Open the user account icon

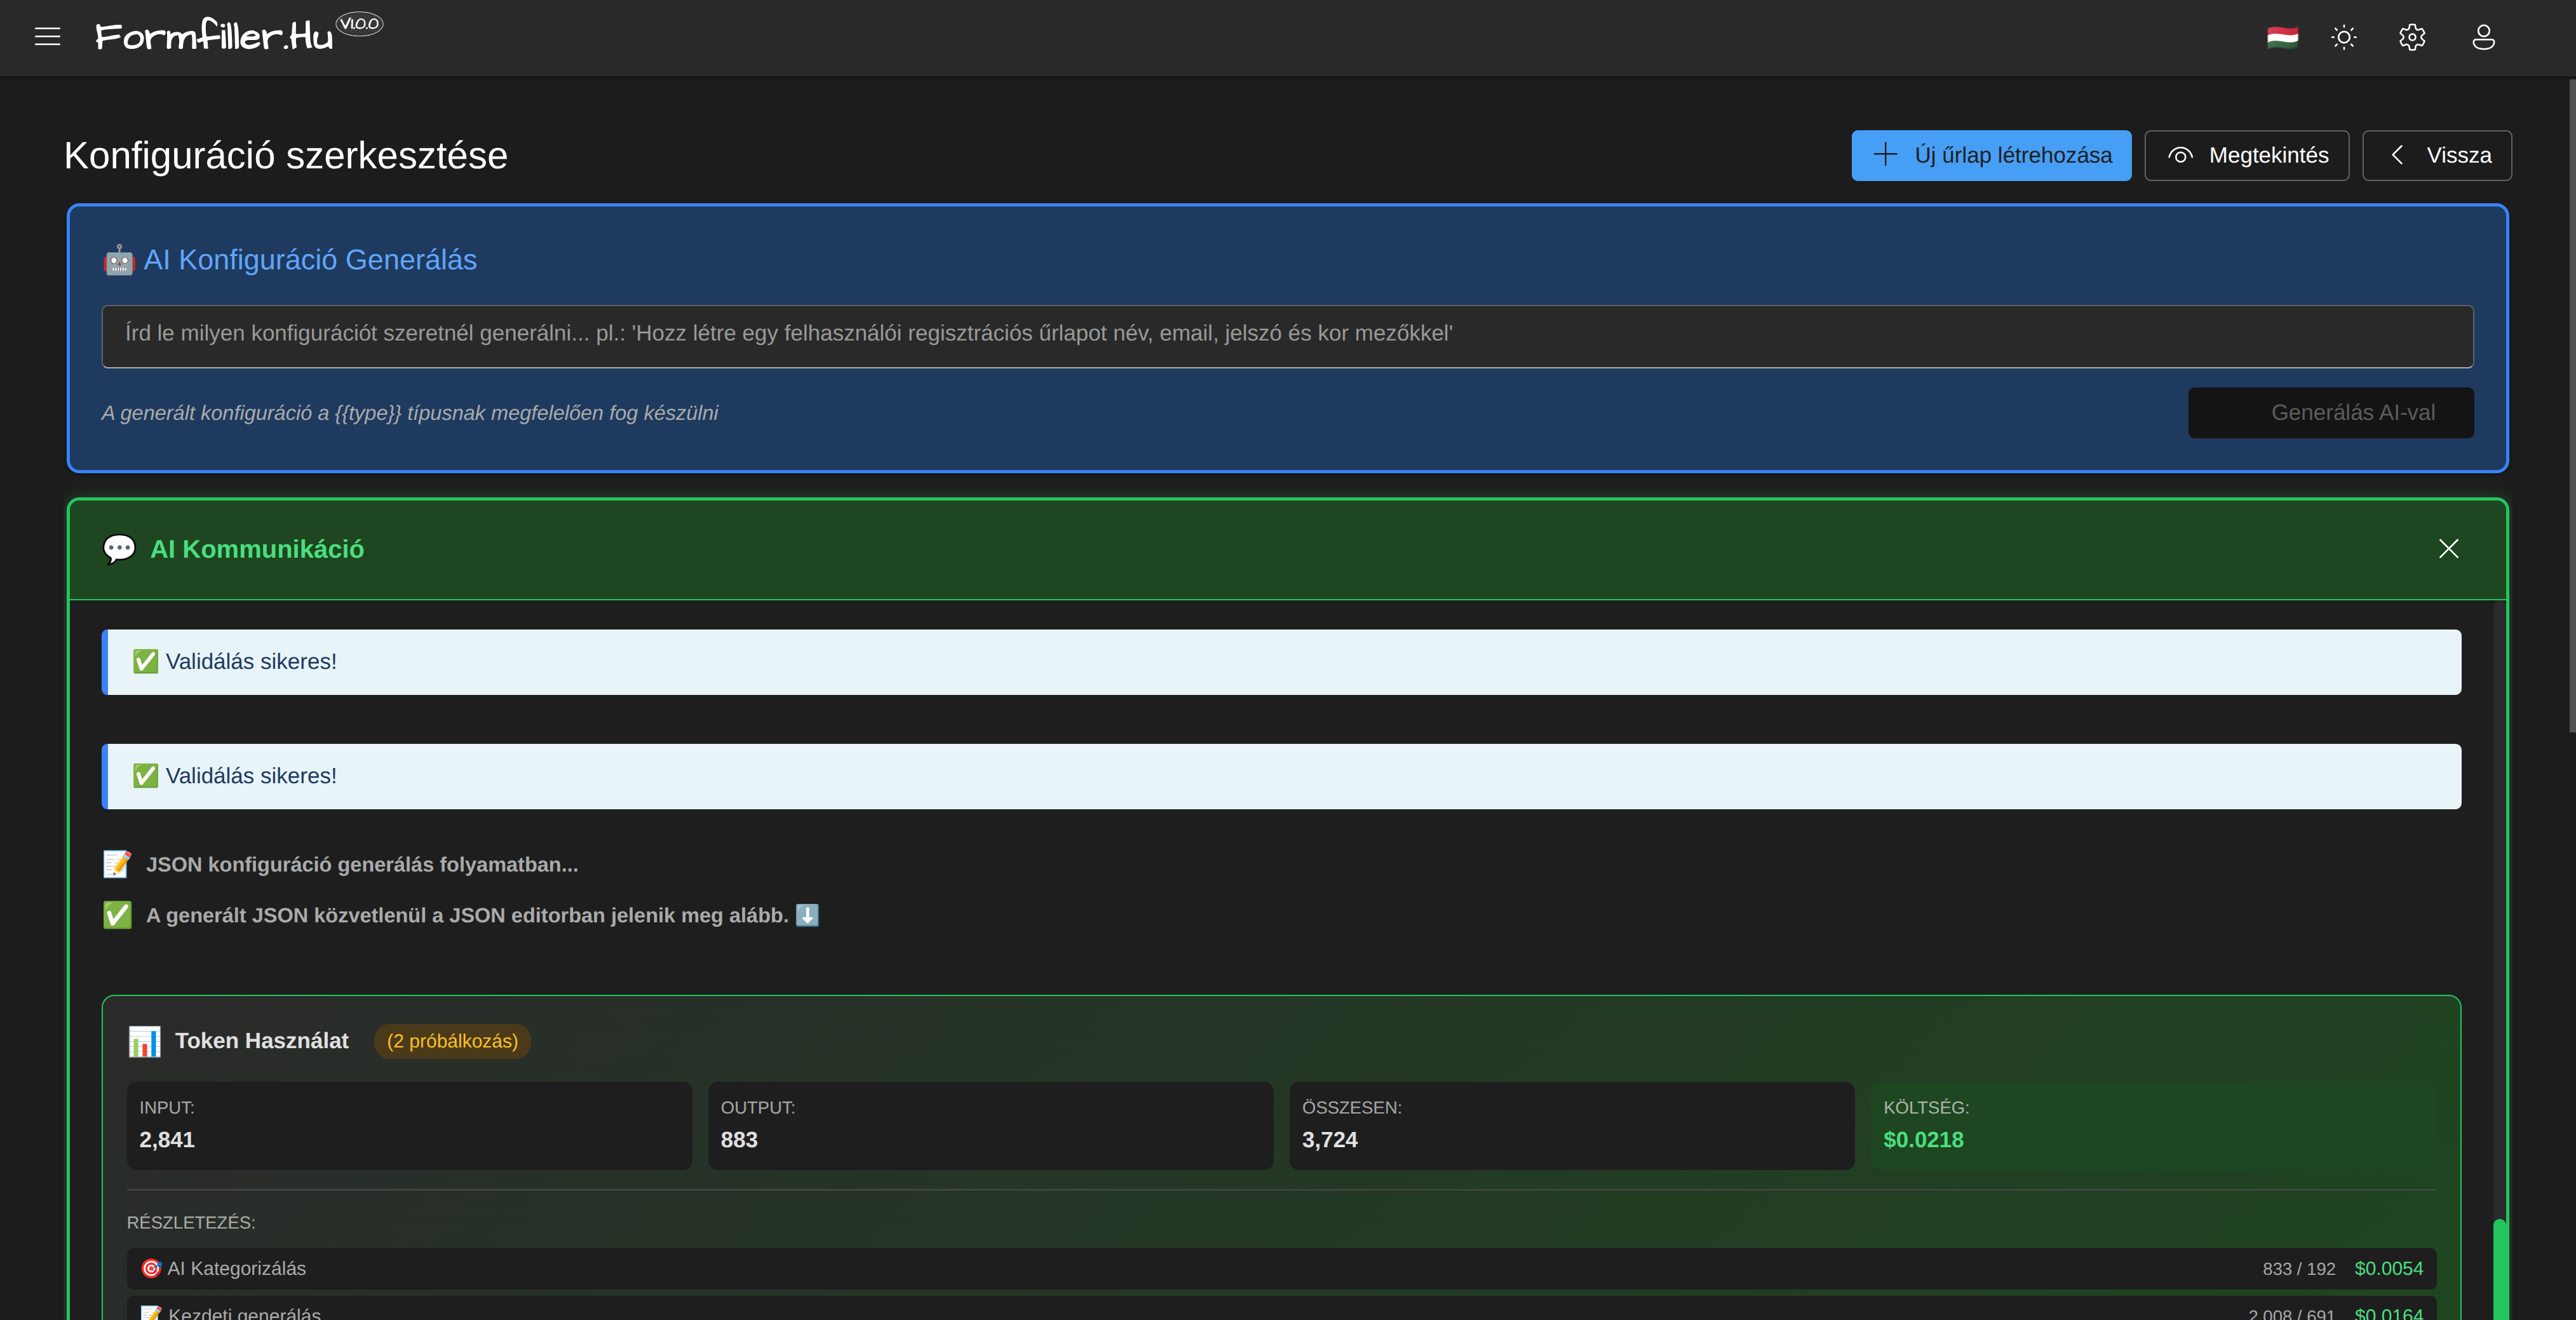tap(2483, 37)
